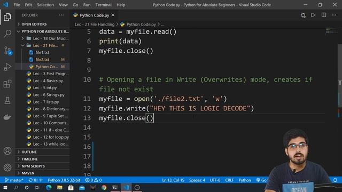342x192 pixels.
Task: Split the editor right
Action: point(324,15)
